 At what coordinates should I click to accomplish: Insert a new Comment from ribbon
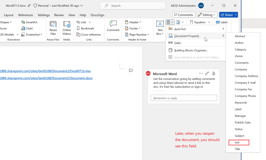pyautogui.click(x=113, y=26)
